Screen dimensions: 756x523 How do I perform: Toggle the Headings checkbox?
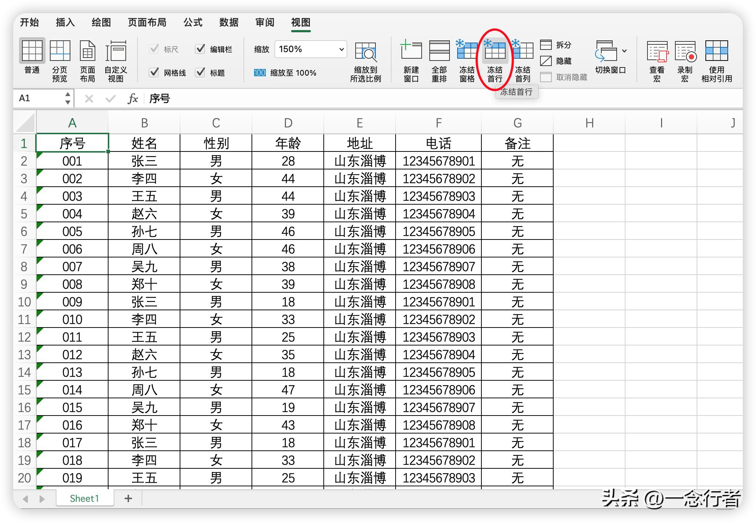click(x=200, y=72)
